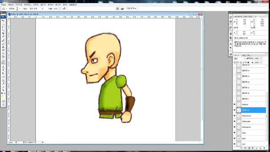Click the screen mode icon
Image resolution: width=270 pixels, height=152 pixels.
(3, 105)
